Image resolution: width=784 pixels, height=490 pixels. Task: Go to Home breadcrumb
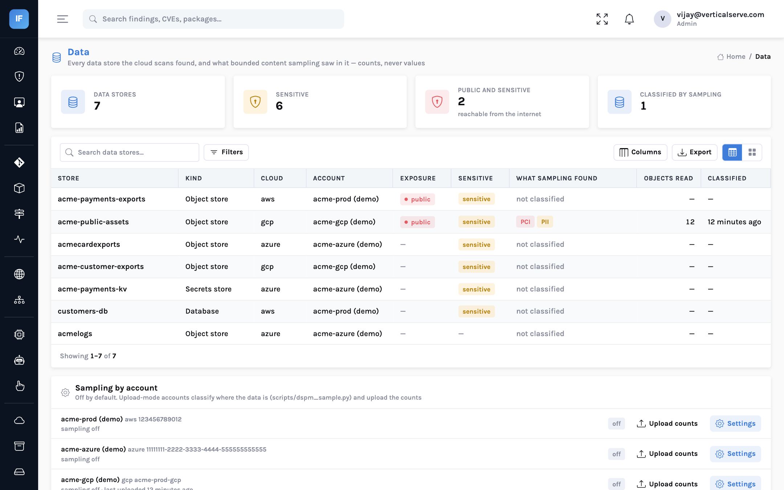pyautogui.click(x=731, y=57)
